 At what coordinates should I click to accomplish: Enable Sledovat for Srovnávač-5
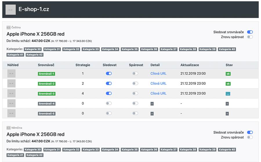[109, 113]
